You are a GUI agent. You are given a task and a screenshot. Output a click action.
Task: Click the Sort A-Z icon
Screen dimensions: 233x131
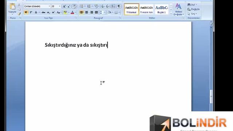tap(113, 6)
